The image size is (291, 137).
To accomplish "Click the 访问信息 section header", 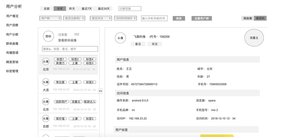I will [187, 93].
